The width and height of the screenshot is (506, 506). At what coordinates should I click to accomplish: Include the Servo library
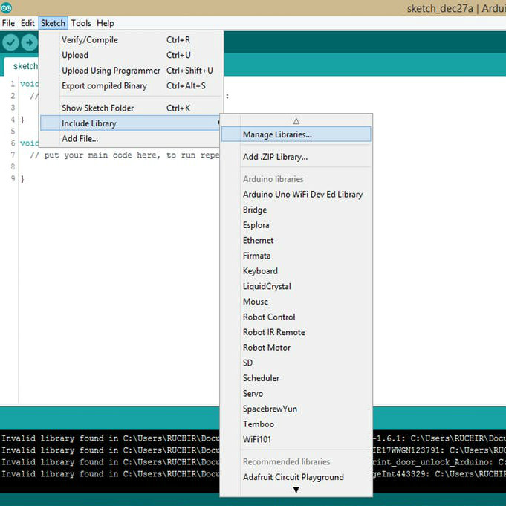(296, 394)
